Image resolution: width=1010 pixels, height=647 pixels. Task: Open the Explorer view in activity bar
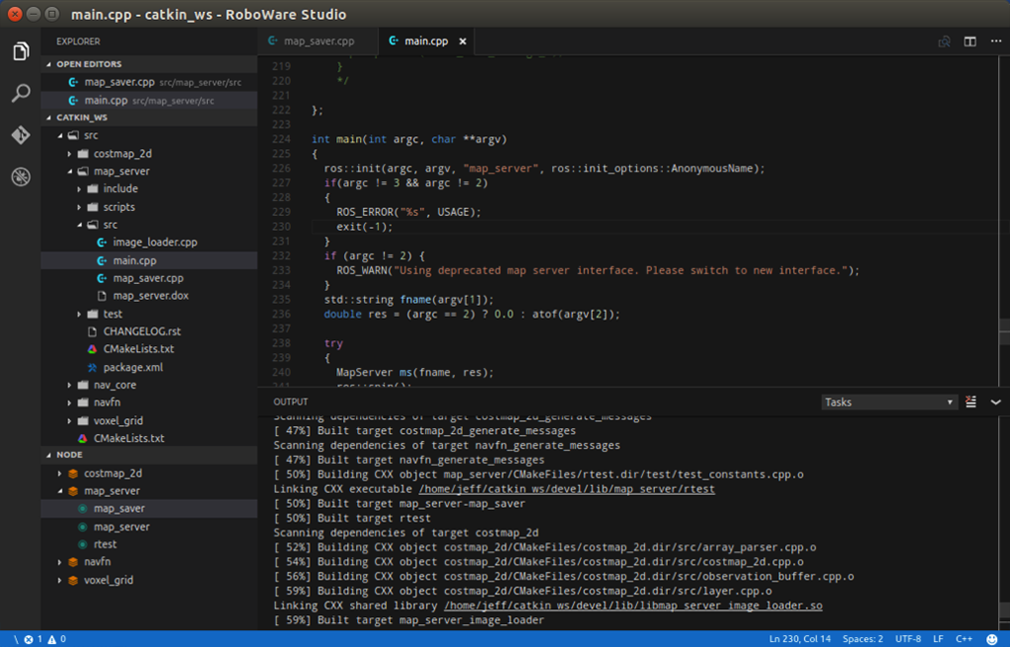click(21, 51)
